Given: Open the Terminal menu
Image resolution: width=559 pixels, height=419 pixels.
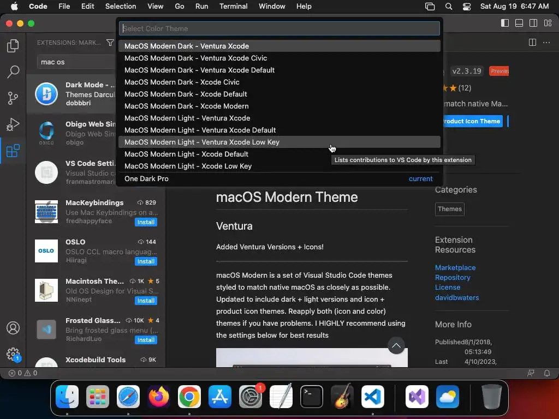Looking at the screenshot, I should 233,7.
